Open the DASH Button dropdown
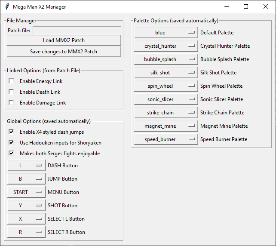The image size is (276, 246). tap(26, 165)
